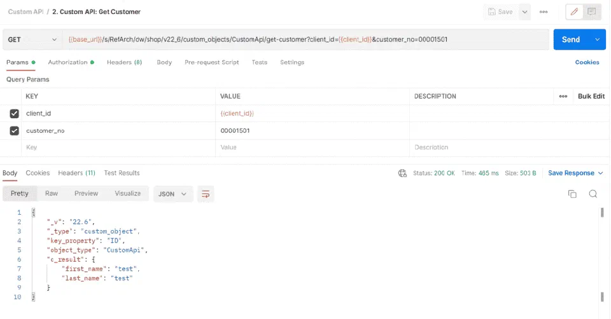Select the Params tab
611x319 pixels.
click(20, 62)
